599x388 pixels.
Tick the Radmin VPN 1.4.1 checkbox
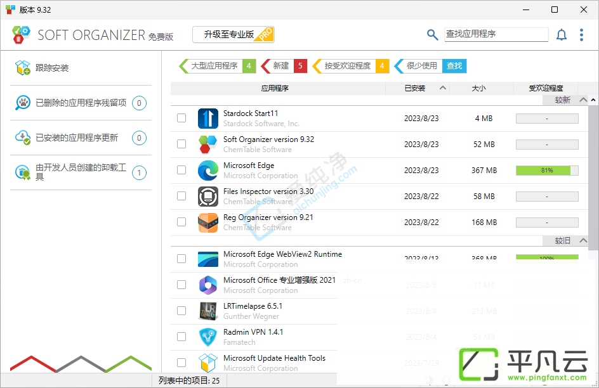(x=181, y=337)
